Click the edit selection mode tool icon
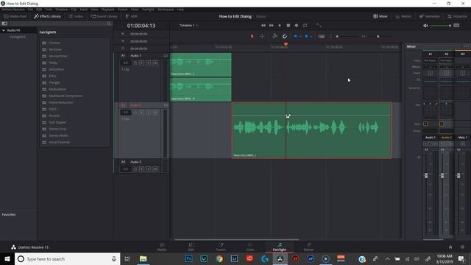Viewport: 471px width, 265px height. [275, 36]
